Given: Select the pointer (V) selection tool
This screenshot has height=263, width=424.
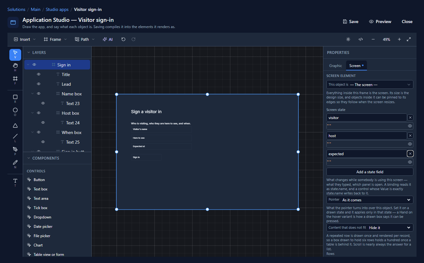Looking at the screenshot, I should (x=15, y=55).
